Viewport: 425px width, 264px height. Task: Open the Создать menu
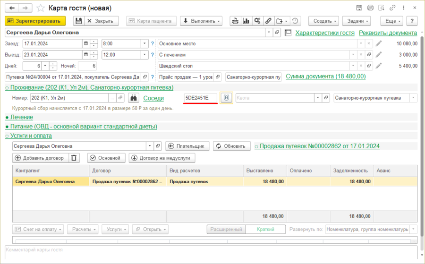point(323,21)
